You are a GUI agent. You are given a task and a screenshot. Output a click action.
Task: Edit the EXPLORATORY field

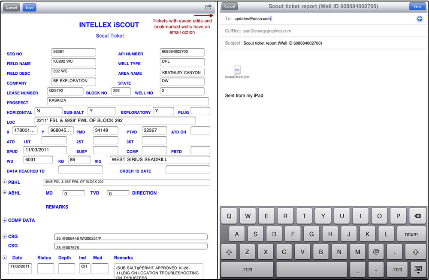coord(163,111)
